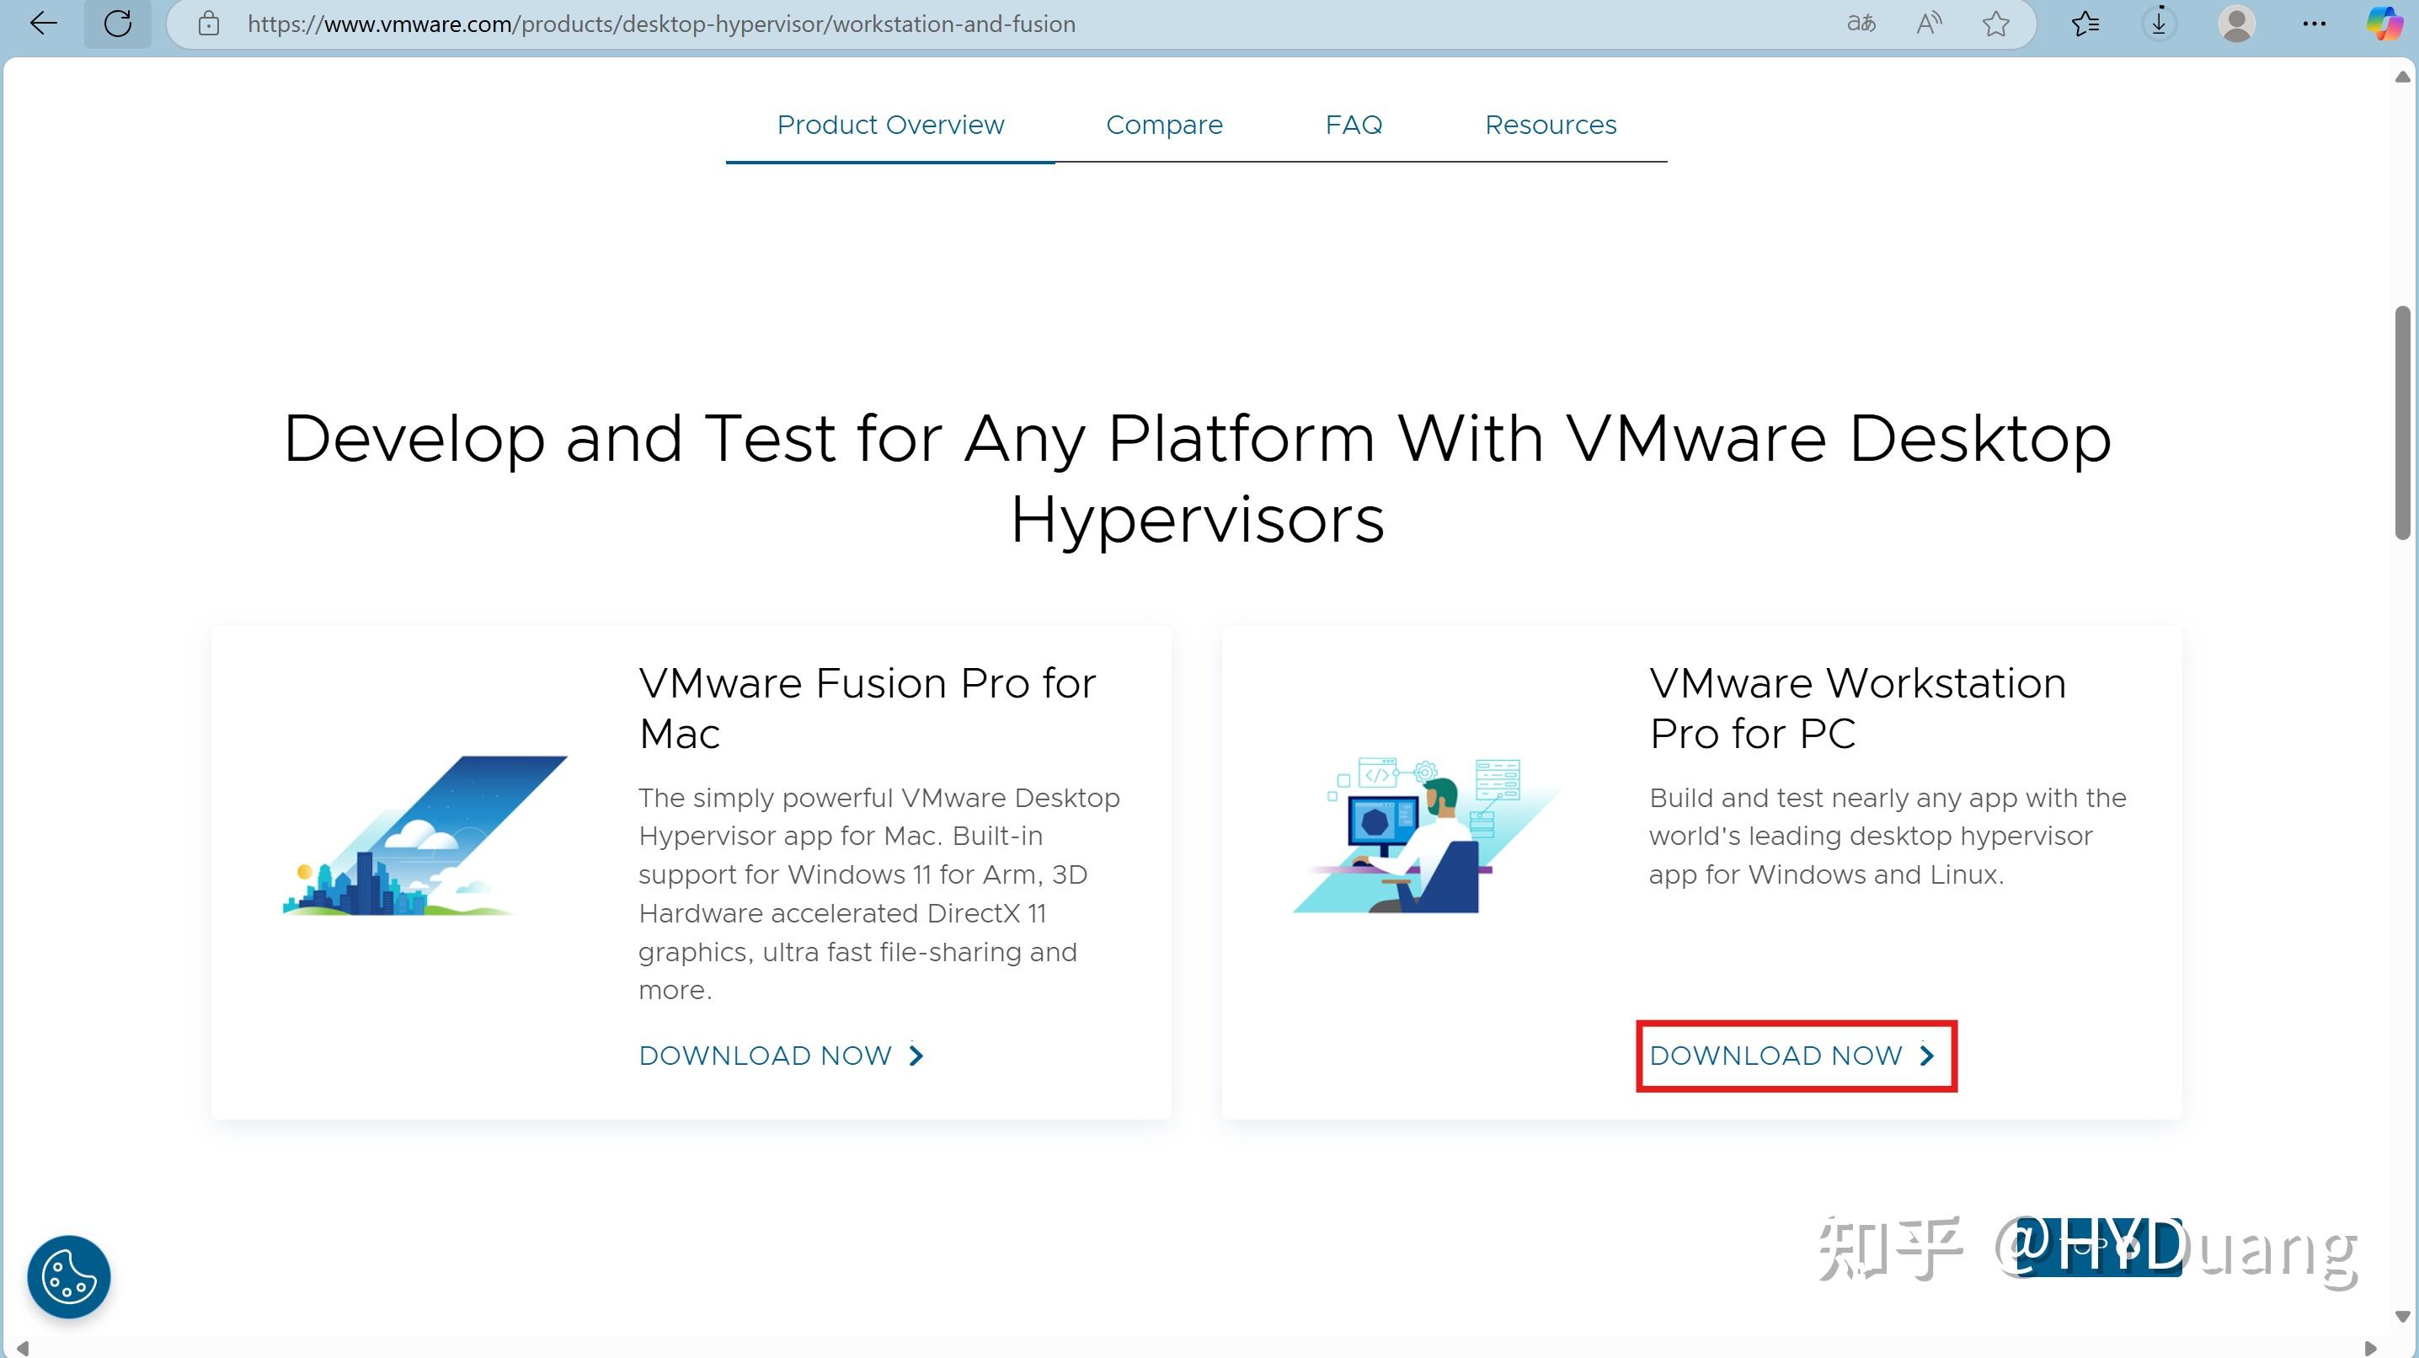This screenshot has width=2419, height=1358.
Task: Go back to the previous page
Action: [x=42, y=24]
